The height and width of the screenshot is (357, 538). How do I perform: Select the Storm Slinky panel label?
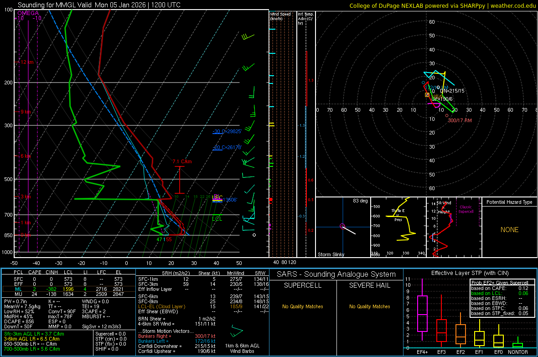331,254
